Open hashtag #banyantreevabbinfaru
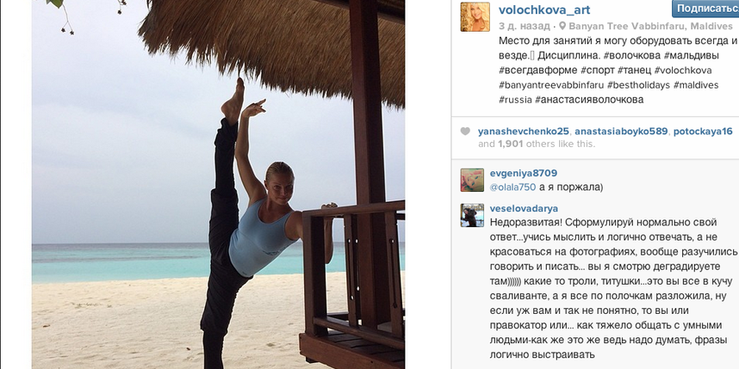Image resolution: width=739 pixels, height=369 pixels. (x=550, y=85)
